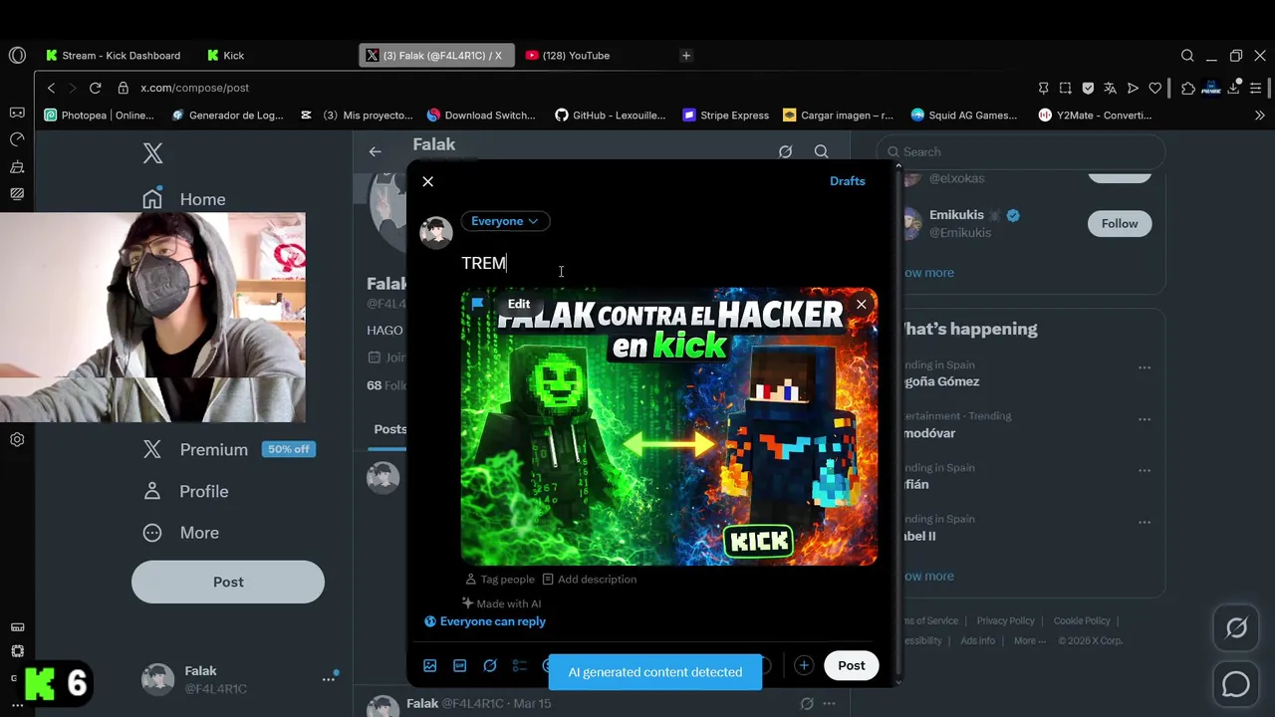Add page to bookmarks heart icon
The image size is (1275, 717).
click(1154, 88)
